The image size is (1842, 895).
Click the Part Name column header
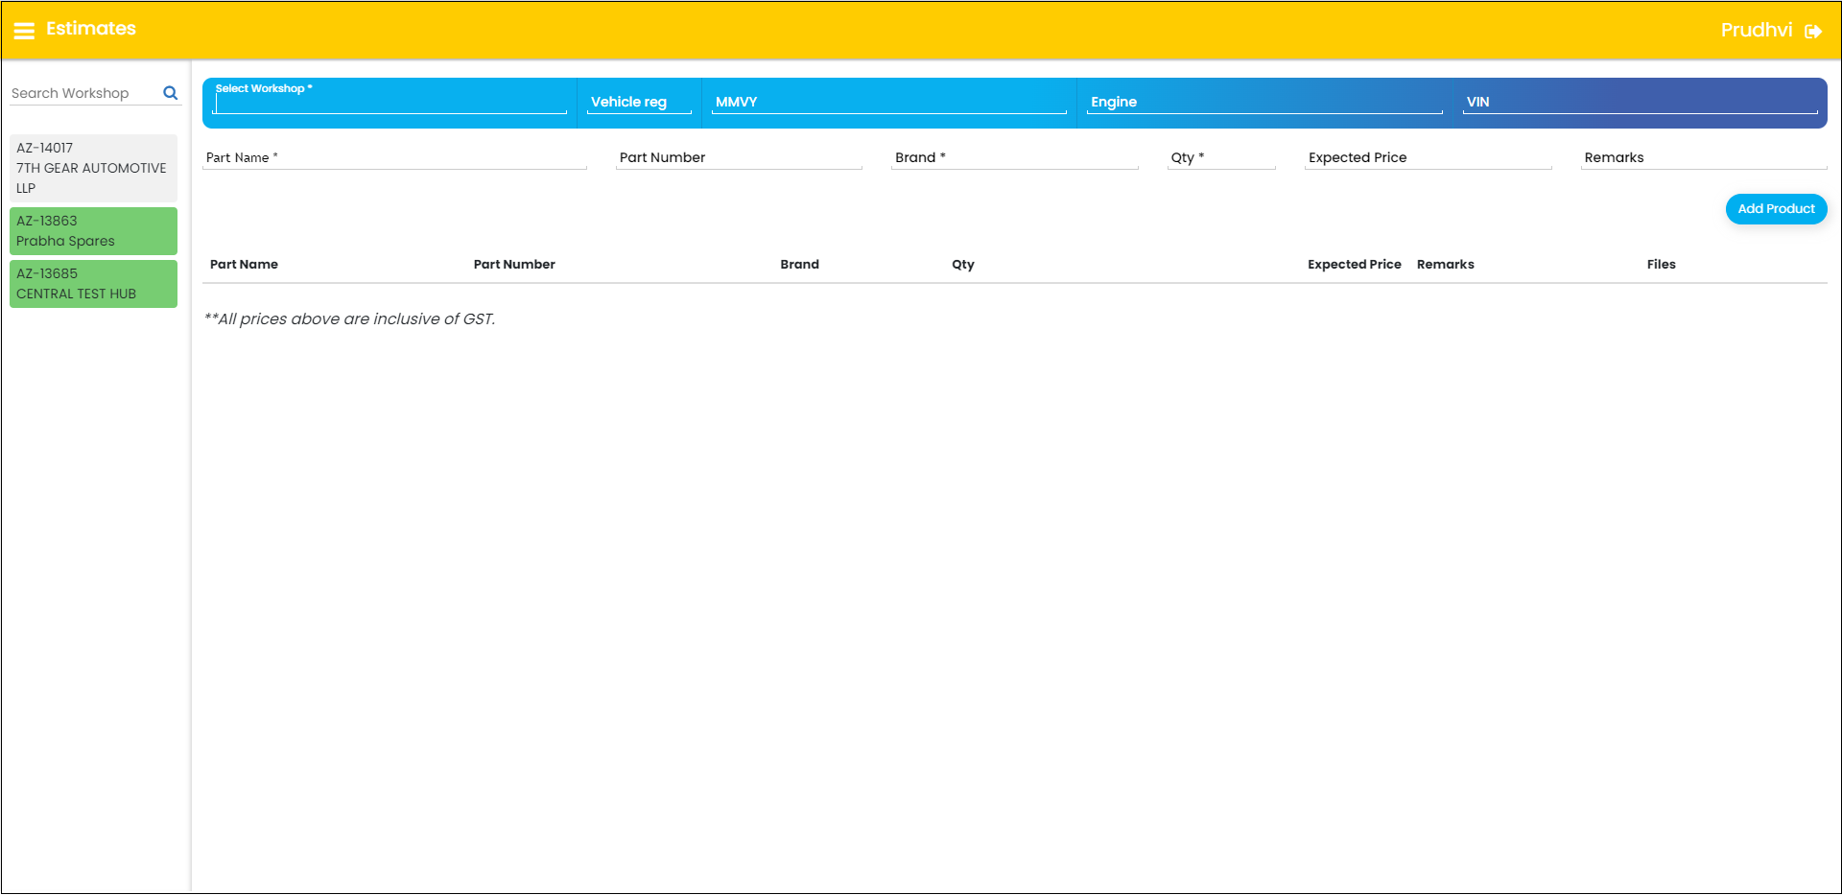tap(244, 264)
